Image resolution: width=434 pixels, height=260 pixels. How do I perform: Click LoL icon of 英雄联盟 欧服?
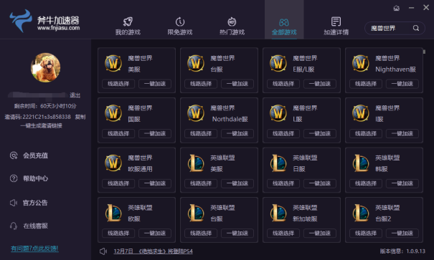(113, 213)
